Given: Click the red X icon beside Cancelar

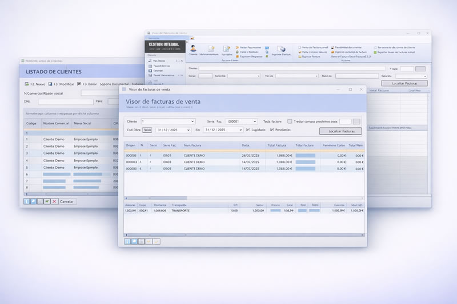Looking at the screenshot, I should pos(54,201).
